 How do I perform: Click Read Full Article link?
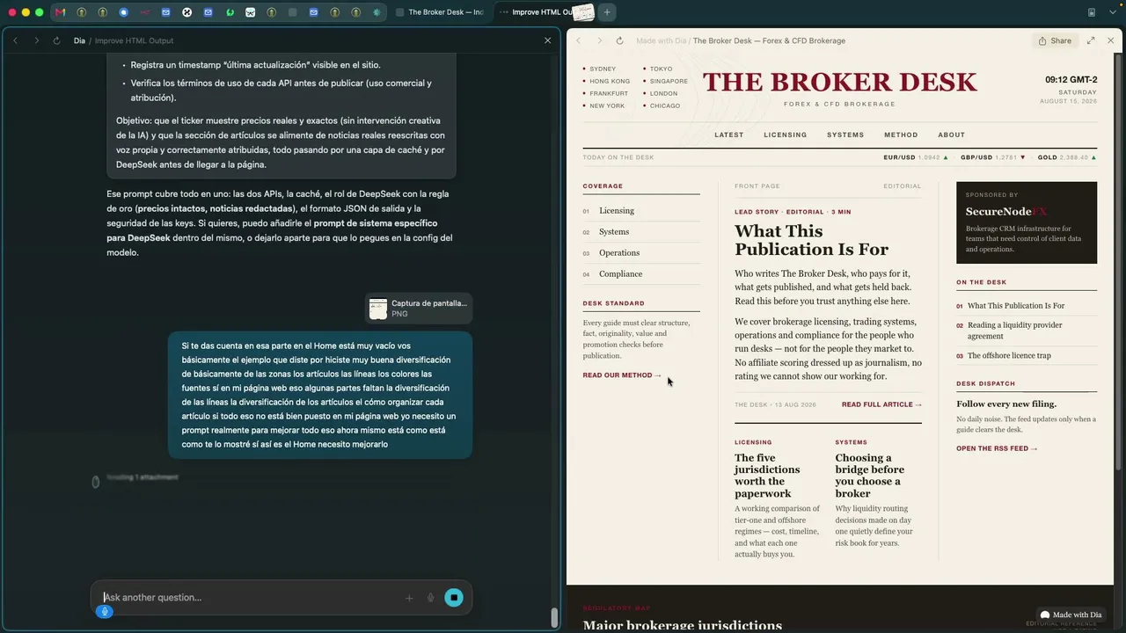881,404
